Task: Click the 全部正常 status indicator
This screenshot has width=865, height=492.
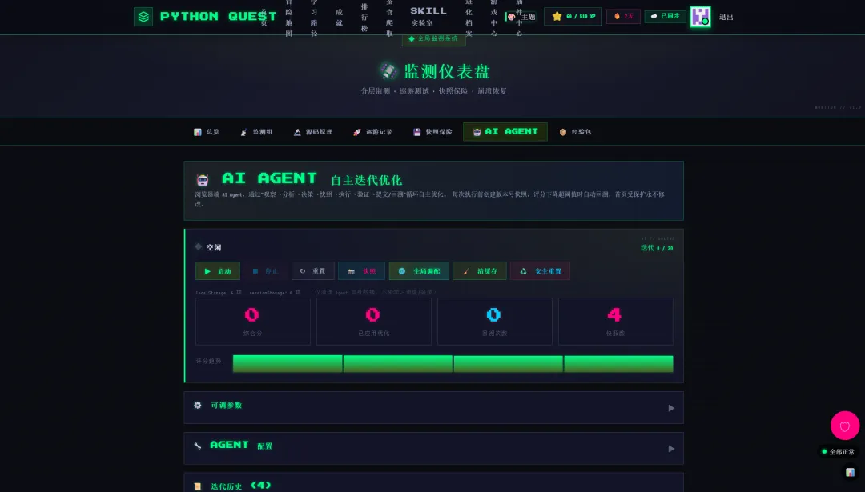Action: (838, 452)
